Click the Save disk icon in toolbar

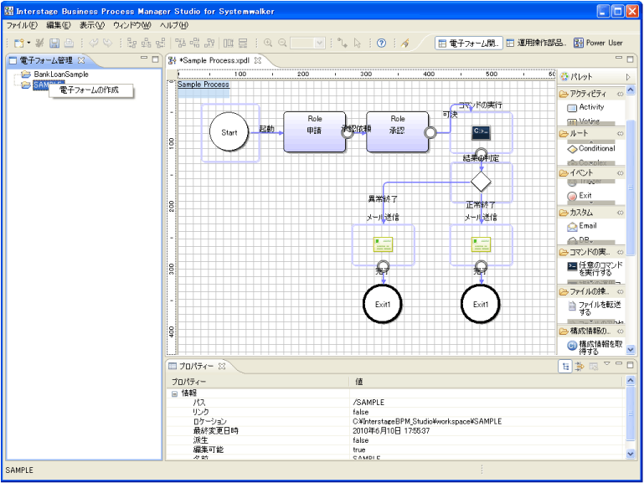tap(54, 43)
